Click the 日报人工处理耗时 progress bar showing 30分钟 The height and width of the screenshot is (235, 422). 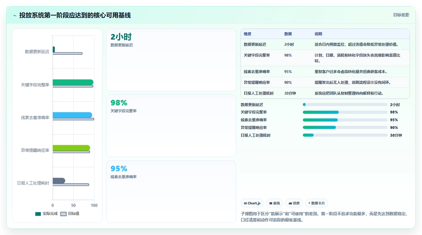click(345, 135)
